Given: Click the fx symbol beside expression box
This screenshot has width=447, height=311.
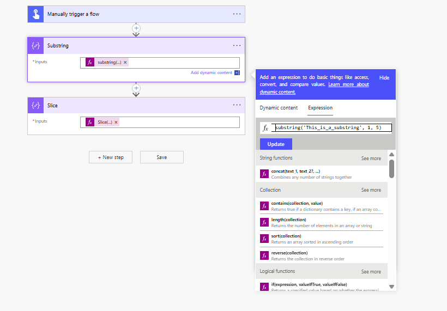Looking at the screenshot, I should pyautogui.click(x=265, y=128).
